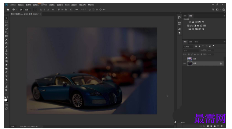Viewport: 232px width, 129px height.
Task: Open the Move tool preset picker arrow
Action: click(17, 10)
